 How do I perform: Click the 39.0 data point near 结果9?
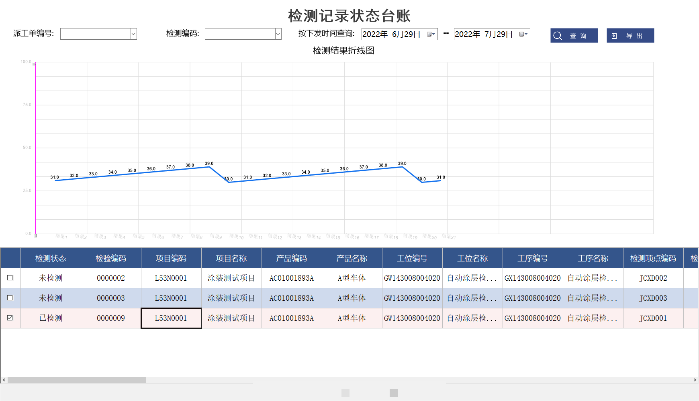point(209,167)
